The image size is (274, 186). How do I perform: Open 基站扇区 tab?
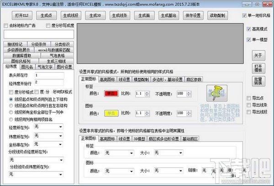(190, 139)
